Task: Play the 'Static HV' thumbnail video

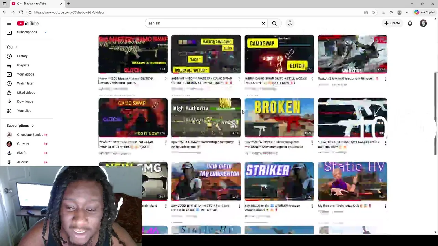Action: point(352,181)
